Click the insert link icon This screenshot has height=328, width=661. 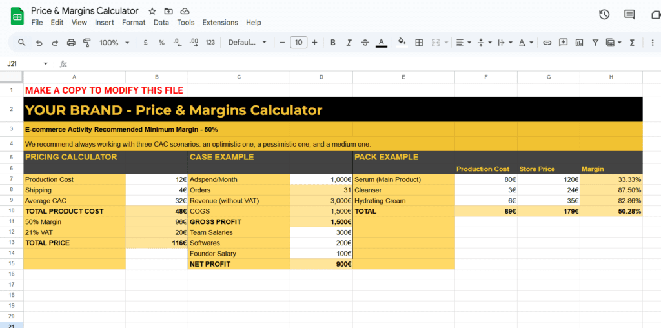pyautogui.click(x=547, y=43)
